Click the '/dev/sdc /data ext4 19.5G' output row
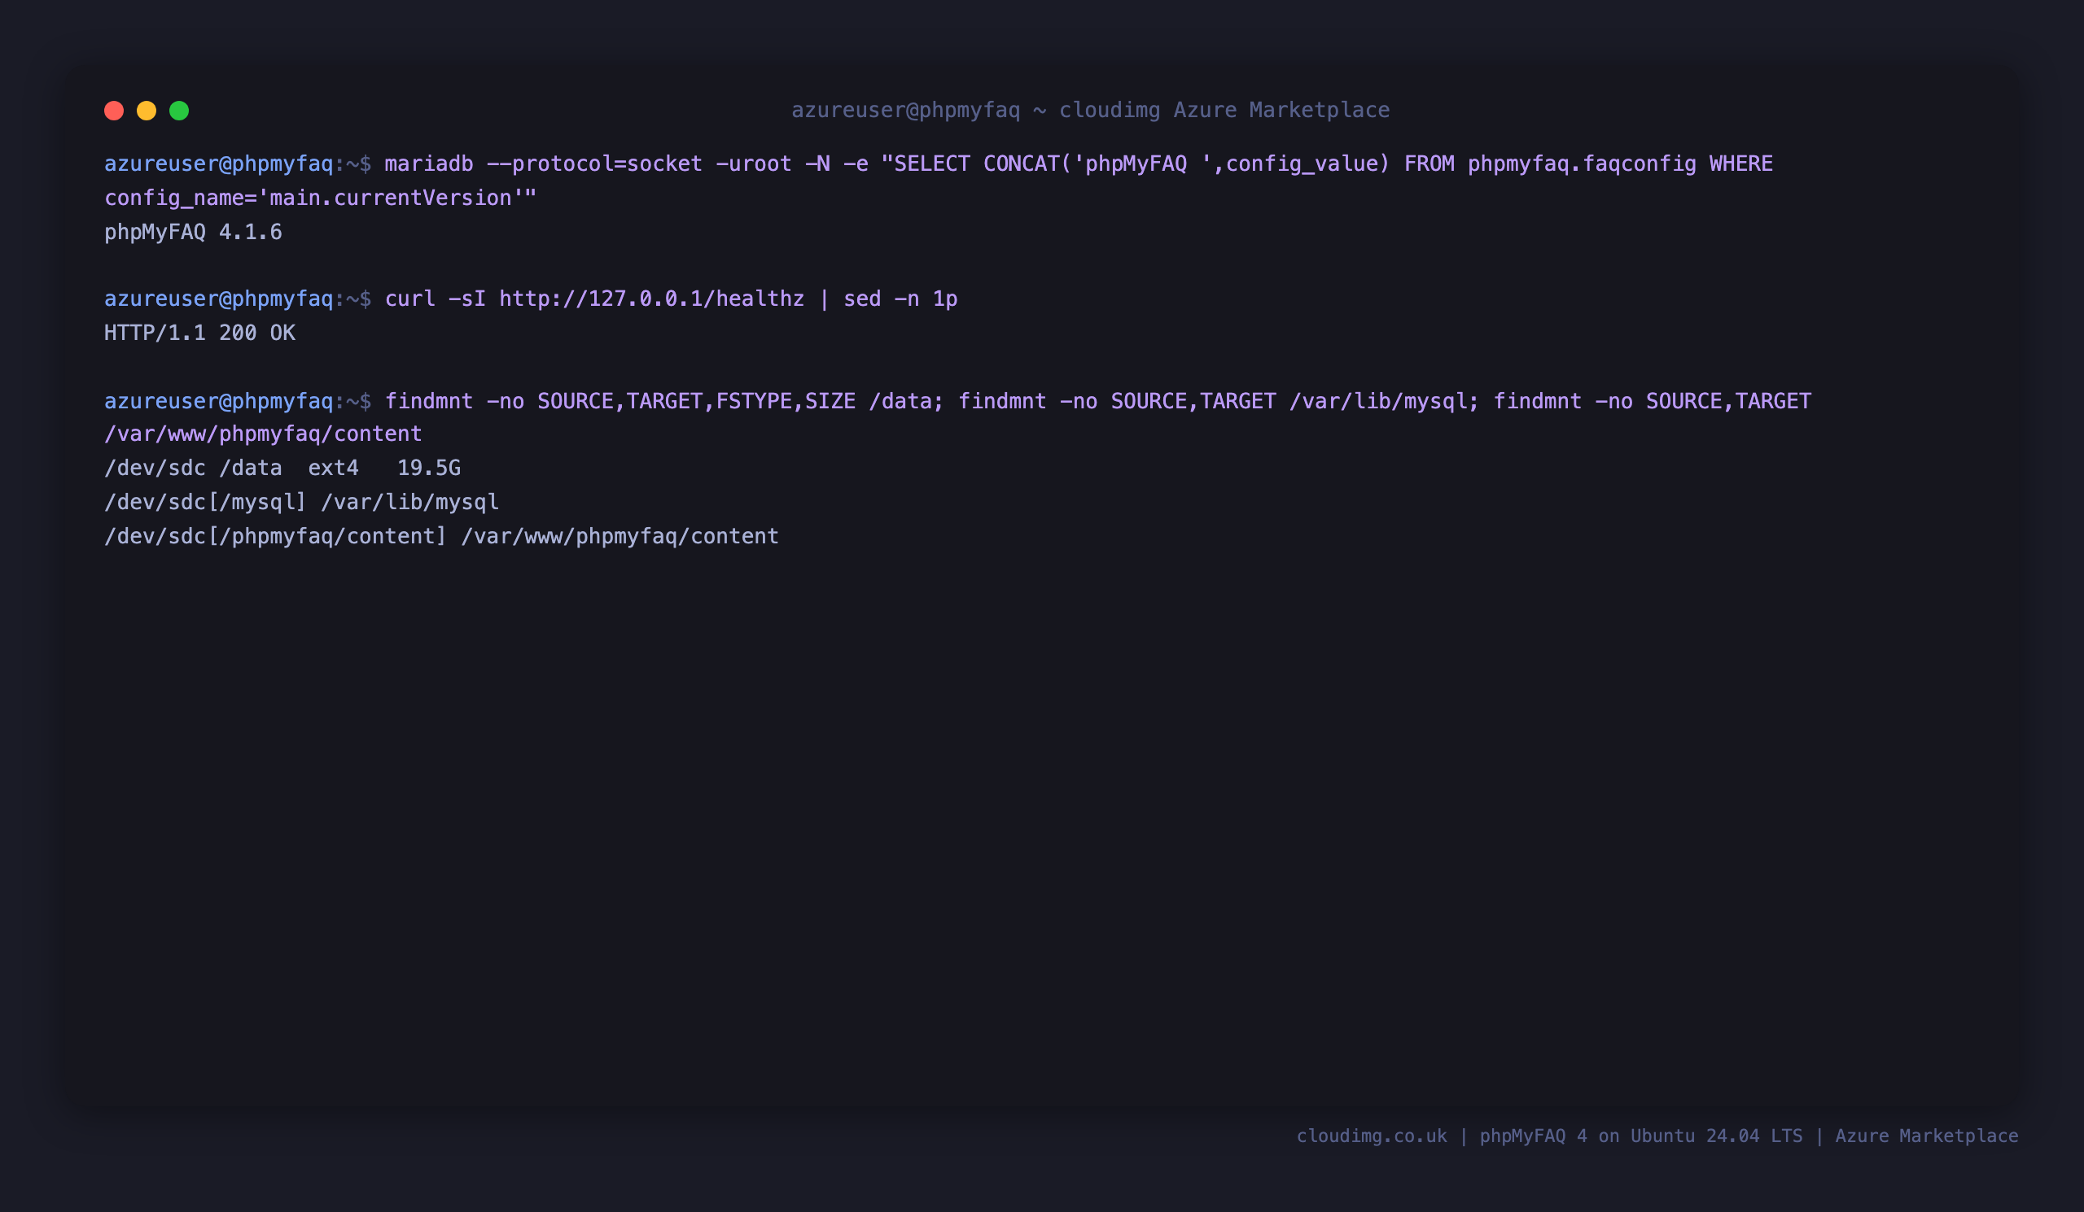The height and width of the screenshot is (1212, 2084). (x=282, y=469)
